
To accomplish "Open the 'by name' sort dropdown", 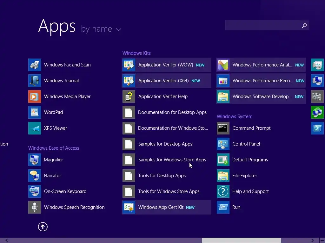I will pos(101,29).
